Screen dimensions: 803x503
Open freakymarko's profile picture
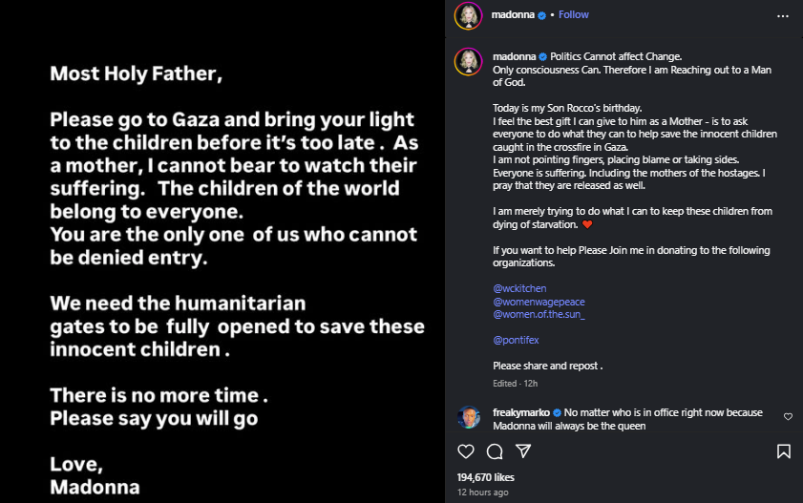click(x=468, y=417)
